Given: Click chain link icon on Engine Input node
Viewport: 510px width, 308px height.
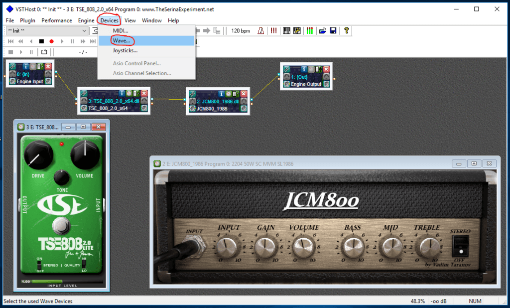Looking at the screenshot, I should 12,66.
